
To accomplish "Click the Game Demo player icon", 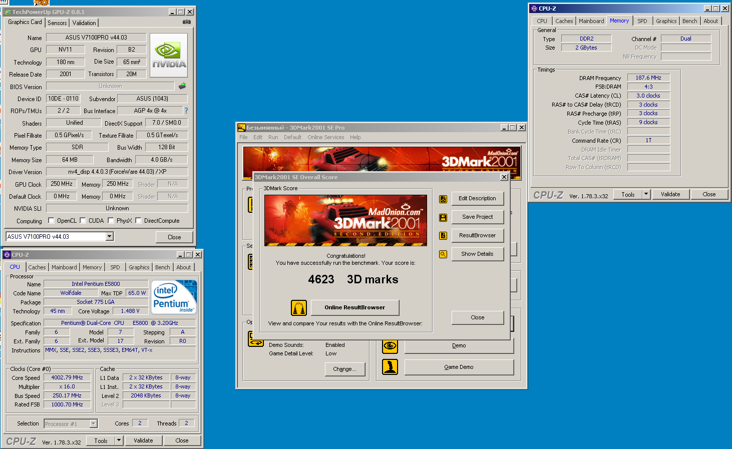I will tap(390, 367).
